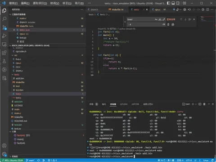The image size is (216, 162).
Task: Expand the Timeline section at bottom
Action: (x=10, y=157)
